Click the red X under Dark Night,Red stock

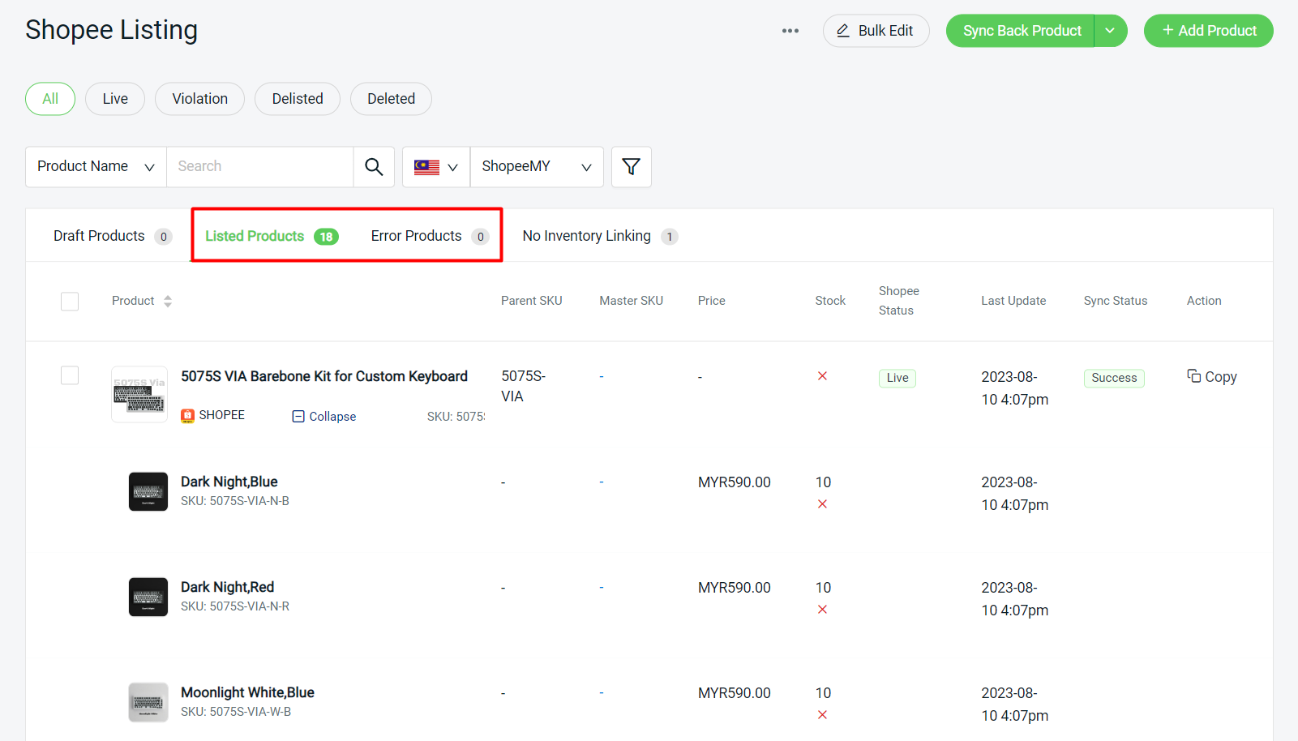coord(822,610)
